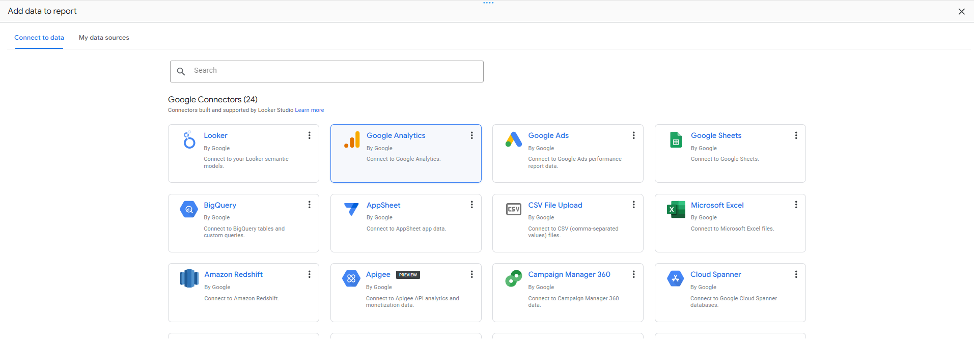Click the Google Ads logo icon
Viewport: 974px width, 341px height.
point(514,139)
